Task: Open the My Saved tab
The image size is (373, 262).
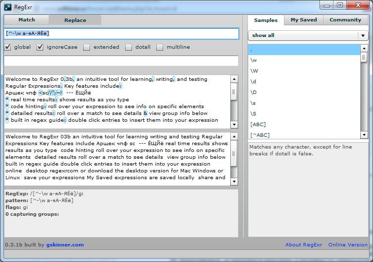Action: 304,20
